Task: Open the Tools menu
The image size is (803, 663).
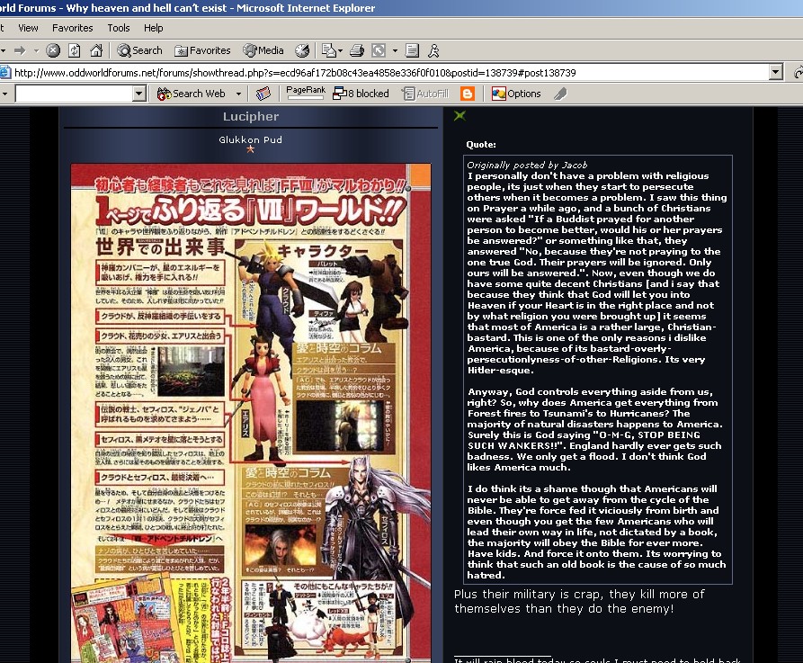Action: point(119,28)
